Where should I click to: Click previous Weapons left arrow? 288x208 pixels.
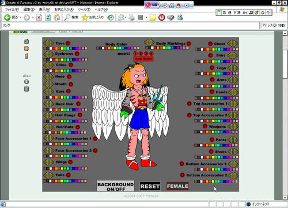tap(230, 127)
